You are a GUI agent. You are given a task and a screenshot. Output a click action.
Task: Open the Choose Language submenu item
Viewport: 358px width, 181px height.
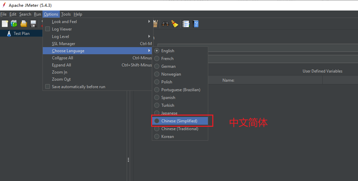97,51
